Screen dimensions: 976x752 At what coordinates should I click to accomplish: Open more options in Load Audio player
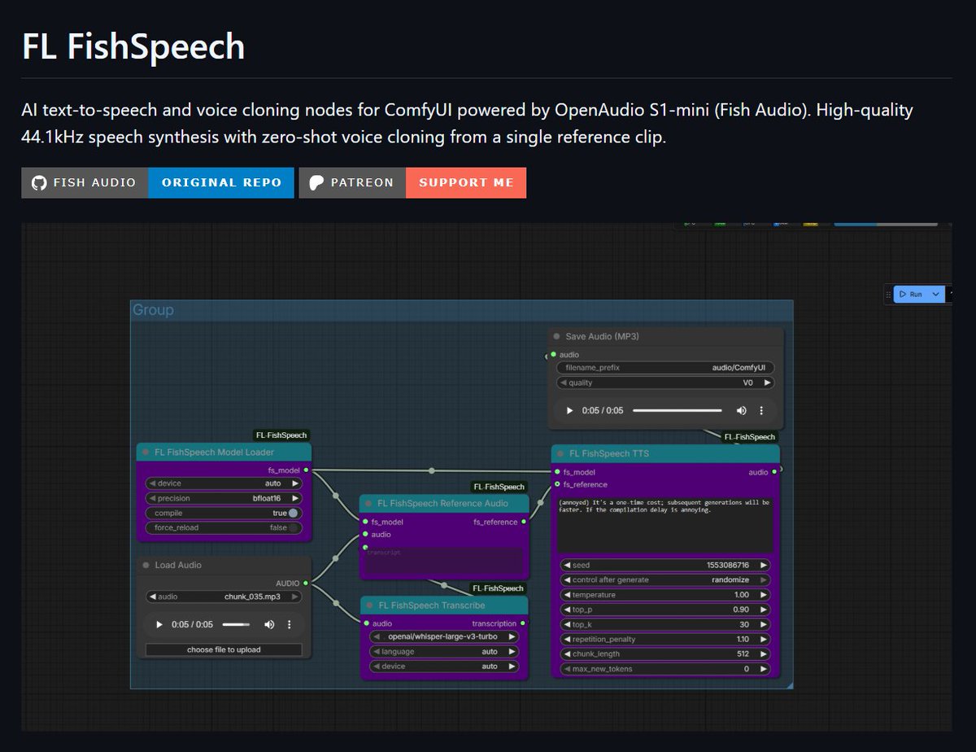pyautogui.click(x=290, y=625)
